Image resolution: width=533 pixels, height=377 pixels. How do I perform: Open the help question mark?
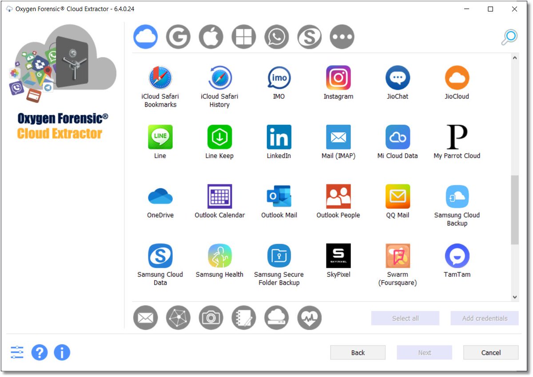click(x=40, y=353)
